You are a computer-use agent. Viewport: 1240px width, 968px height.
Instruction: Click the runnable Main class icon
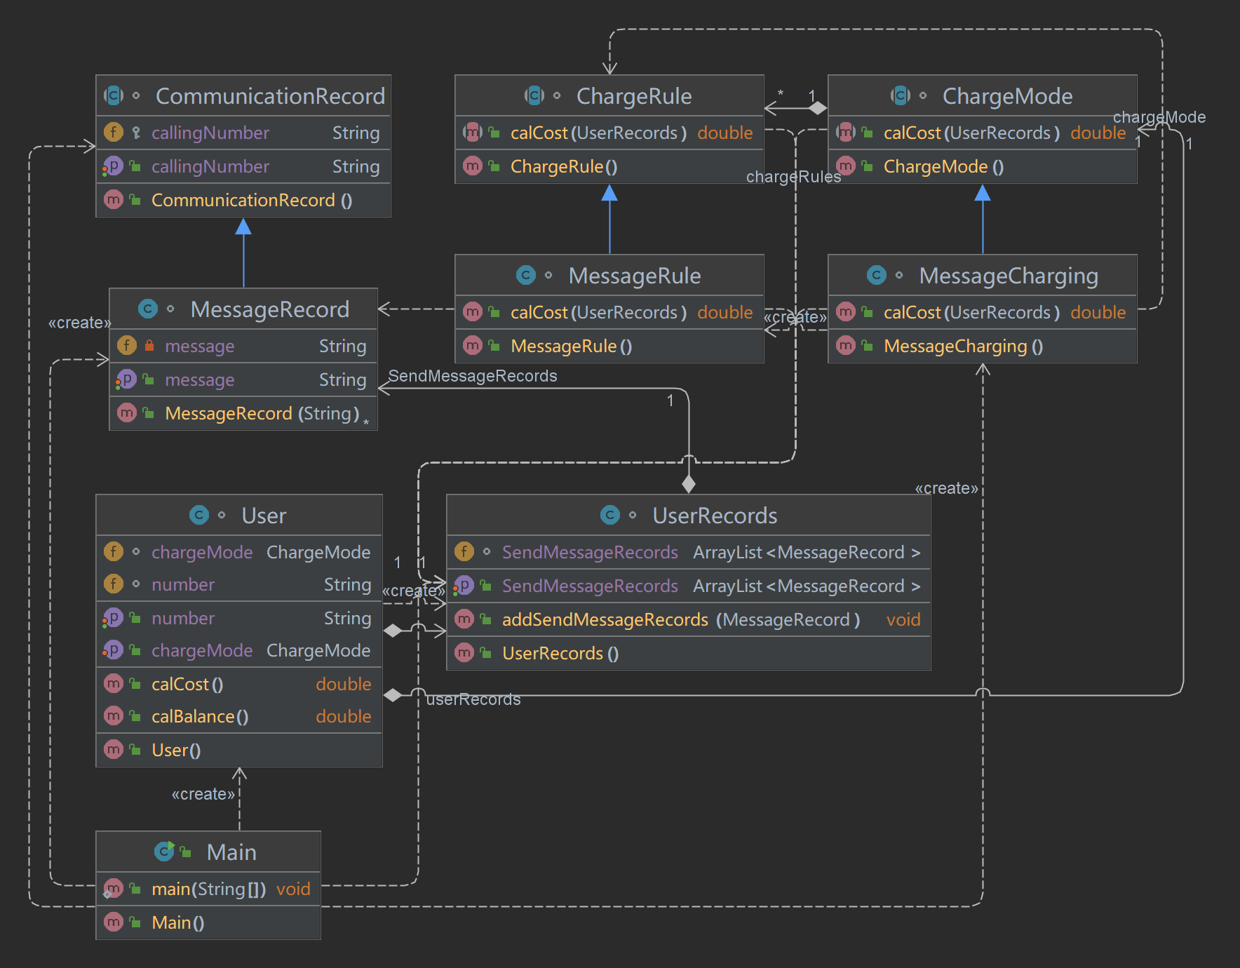pos(164,852)
